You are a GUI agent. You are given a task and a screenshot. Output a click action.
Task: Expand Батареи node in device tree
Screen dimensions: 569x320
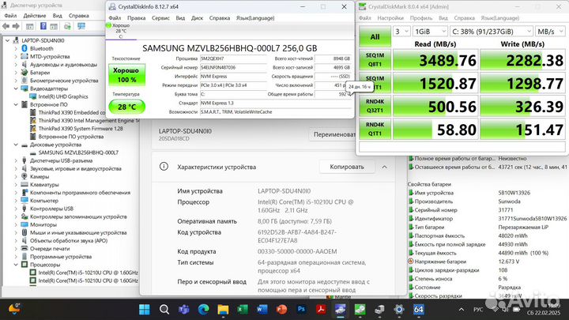16,72
